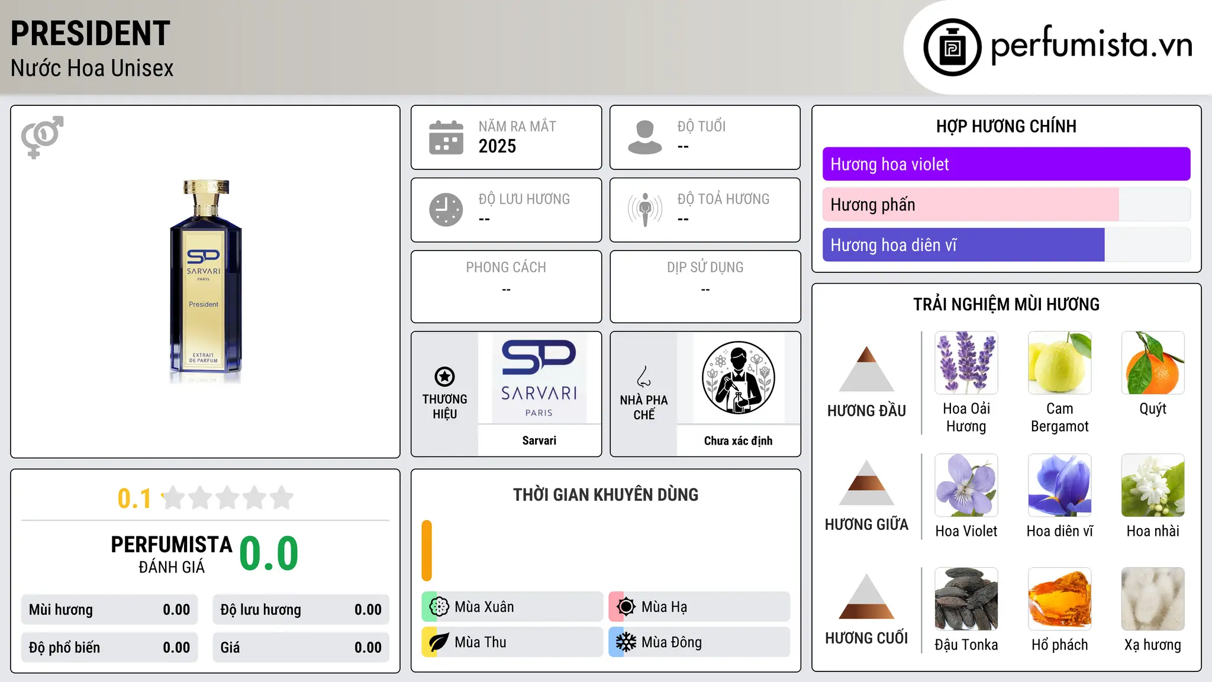Click the calendar icon beside Năm Ra Mắt
1212x682 pixels.
click(446, 137)
